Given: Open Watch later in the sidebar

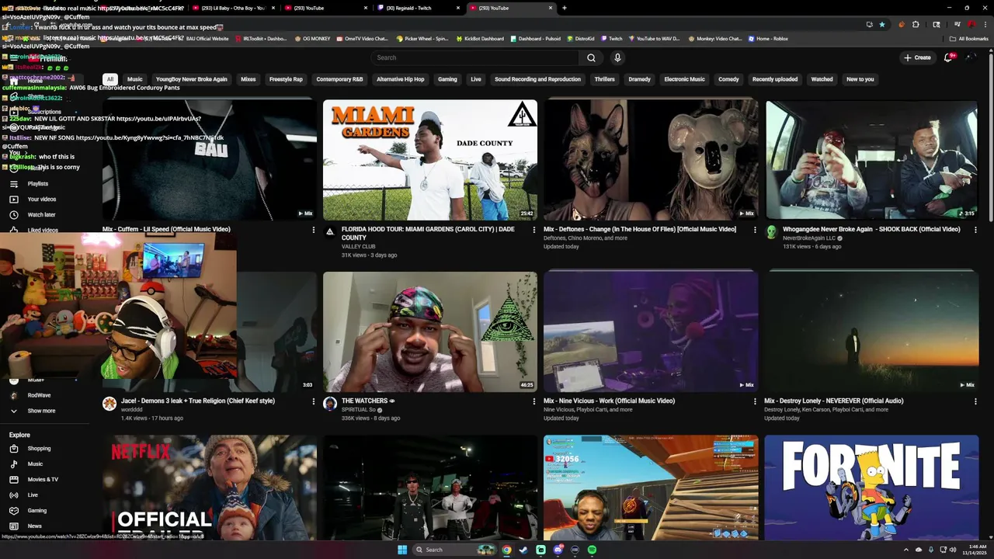Looking at the screenshot, I should [x=41, y=215].
